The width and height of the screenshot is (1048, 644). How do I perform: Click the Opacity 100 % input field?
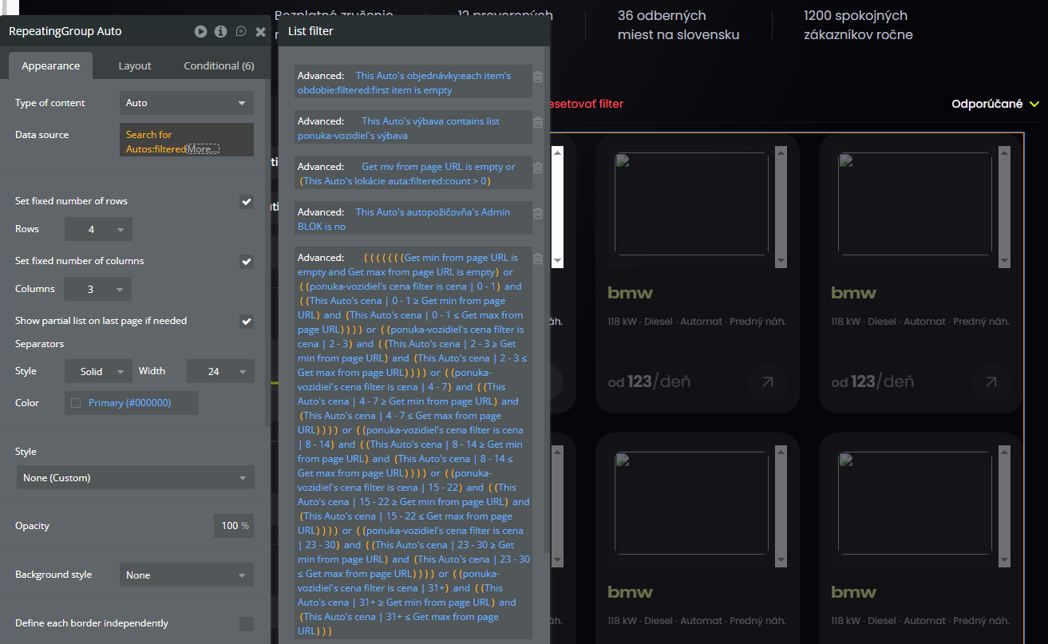pos(234,526)
